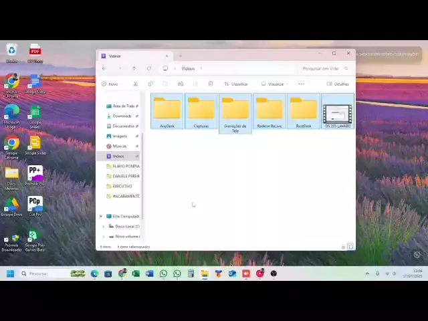Add a new tab with plus button
Viewport: 428px width, 321px height.
(180, 56)
